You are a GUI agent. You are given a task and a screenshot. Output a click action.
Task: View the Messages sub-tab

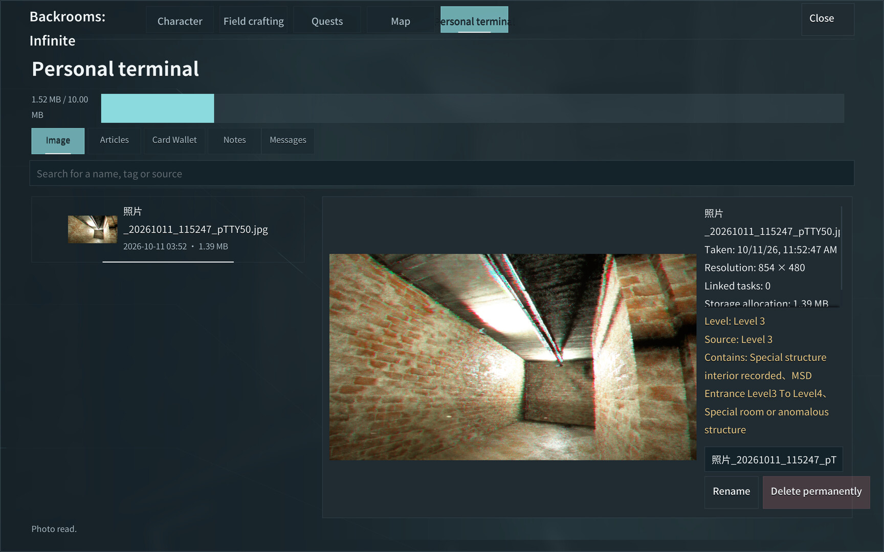click(x=288, y=141)
